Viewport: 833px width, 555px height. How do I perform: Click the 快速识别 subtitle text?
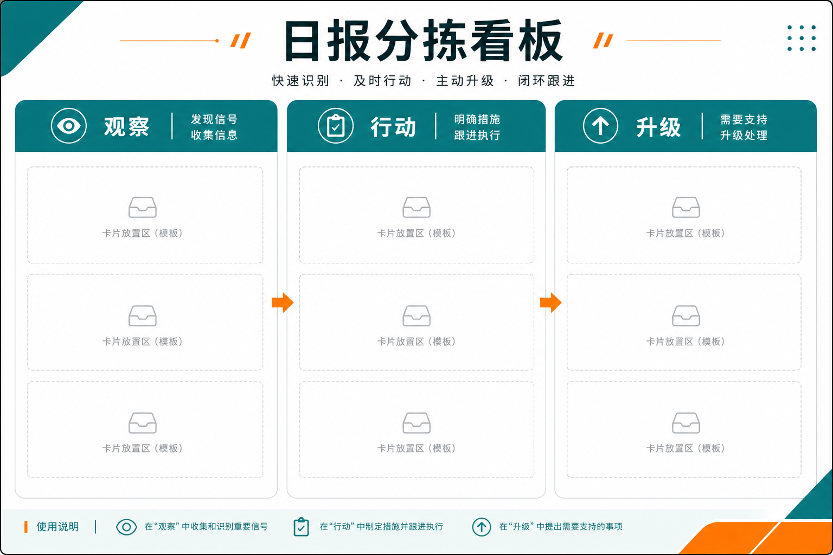pyautogui.click(x=300, y=81)
